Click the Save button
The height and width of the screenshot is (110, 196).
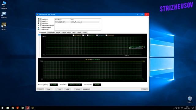[67, 89]
